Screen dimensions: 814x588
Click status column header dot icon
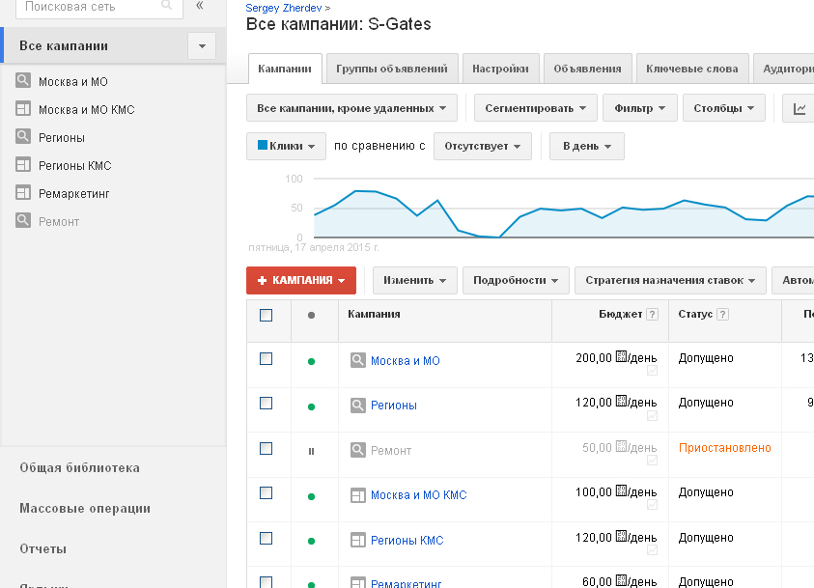312,315
